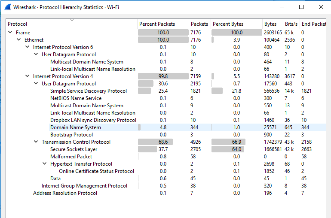Viewport: 331px width, 218px height.
Task: Click TCP packets value 4926
Action: 196,142
